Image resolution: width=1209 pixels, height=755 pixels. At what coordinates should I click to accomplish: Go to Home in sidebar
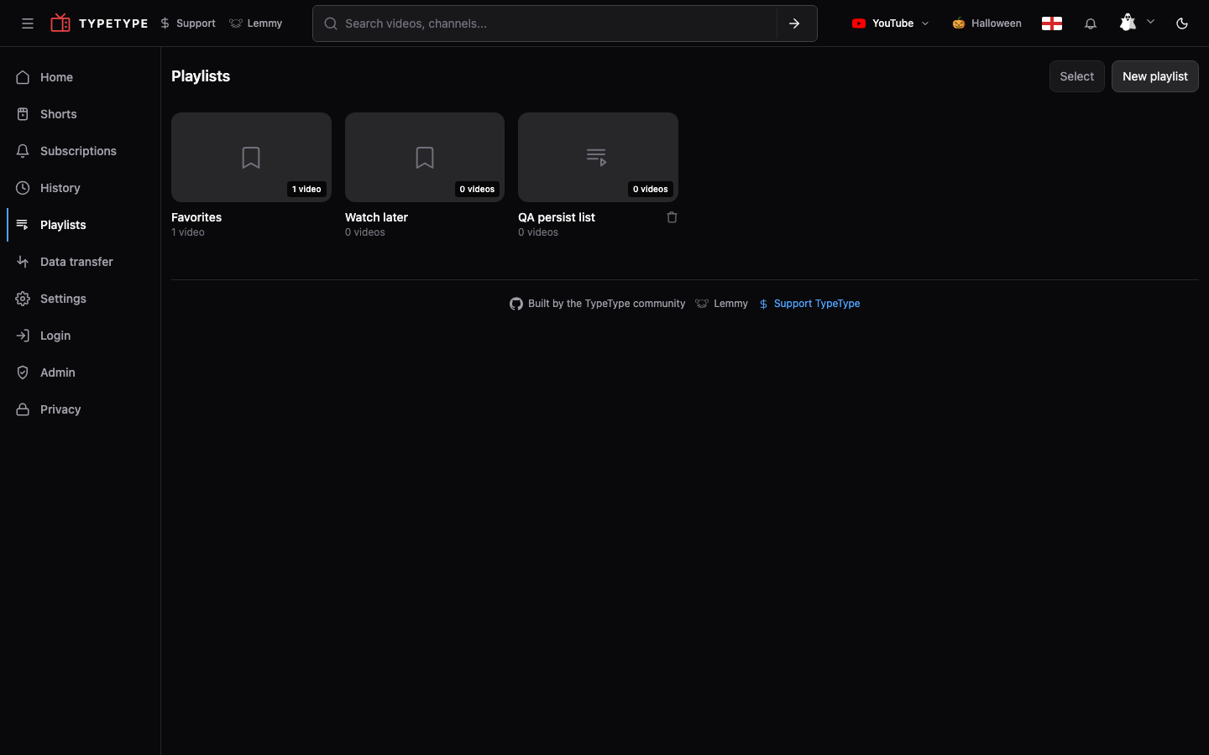80,77
